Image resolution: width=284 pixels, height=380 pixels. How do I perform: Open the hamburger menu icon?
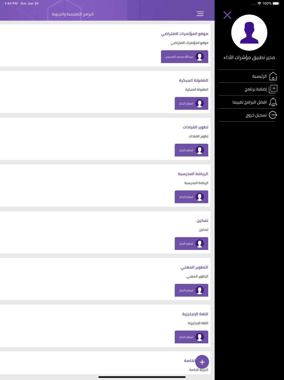point(200,14)
